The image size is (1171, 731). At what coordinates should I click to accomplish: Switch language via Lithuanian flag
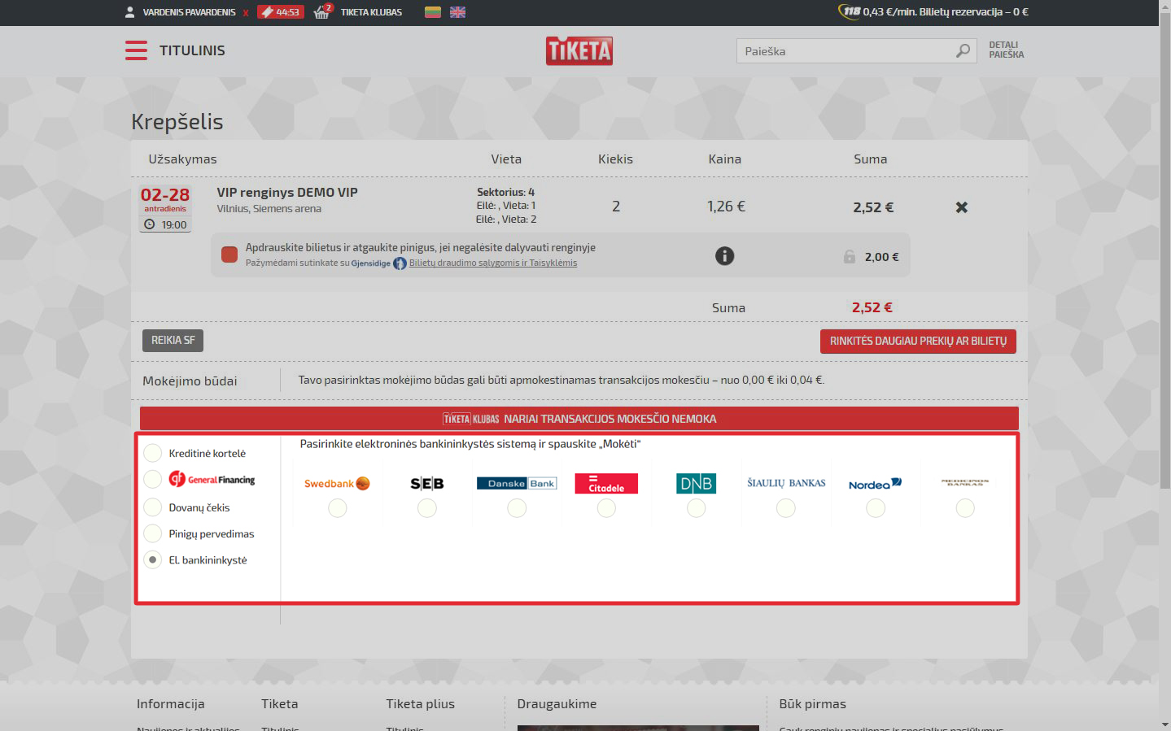click(x=433, y=12)
